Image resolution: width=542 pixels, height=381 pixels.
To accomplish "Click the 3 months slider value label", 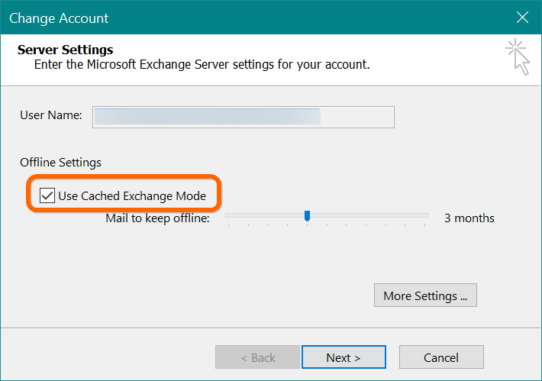I will pos(469,218).
